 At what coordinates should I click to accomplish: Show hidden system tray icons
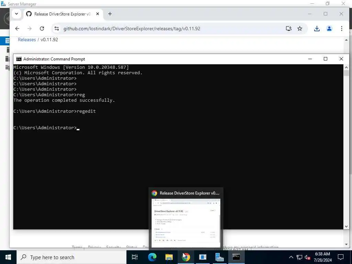(291, 257)
